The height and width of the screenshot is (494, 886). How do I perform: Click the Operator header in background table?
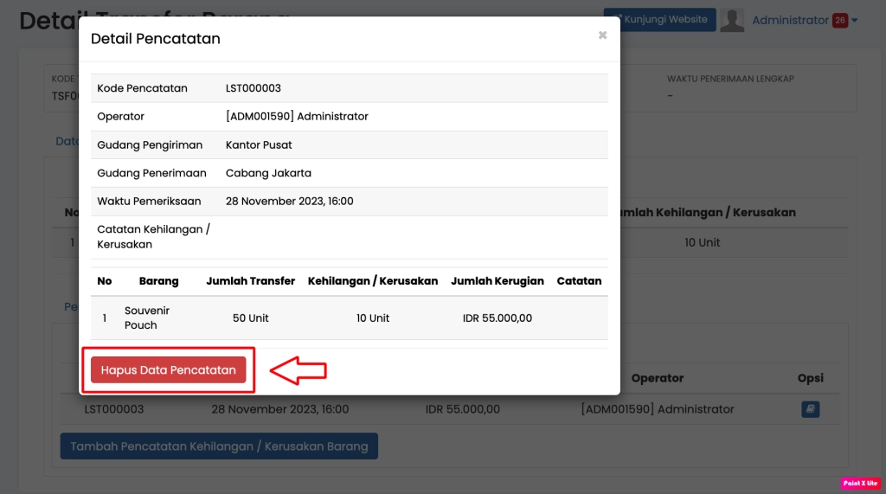[x=658, y=378]
